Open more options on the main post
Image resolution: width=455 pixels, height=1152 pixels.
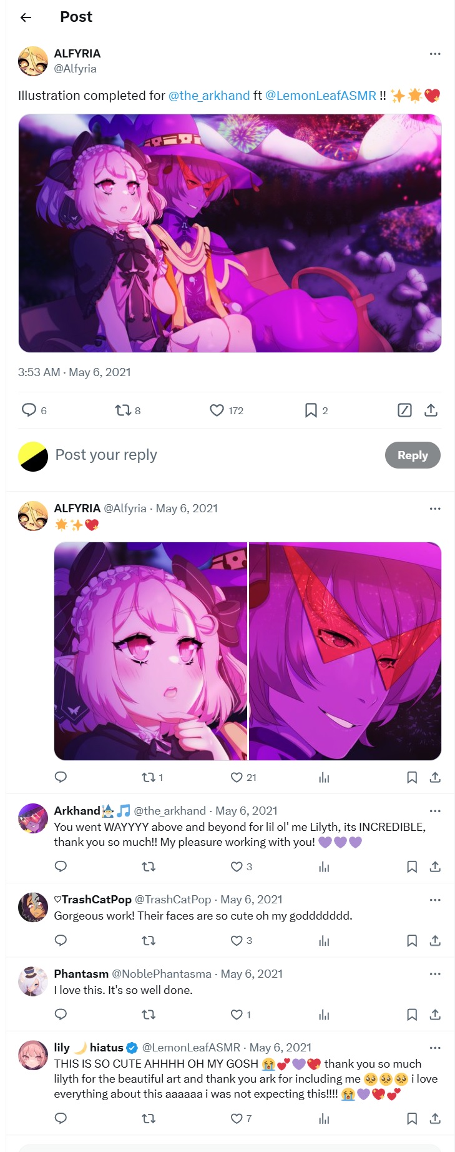(435, 54)
